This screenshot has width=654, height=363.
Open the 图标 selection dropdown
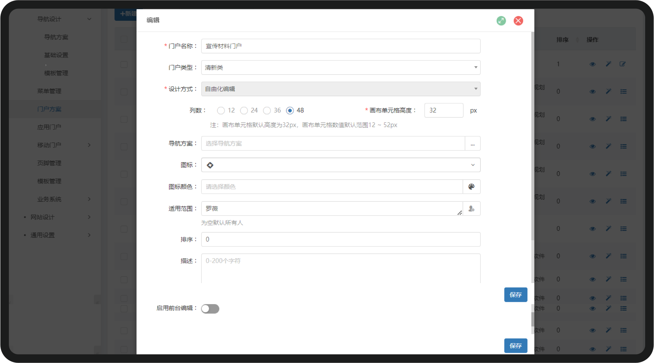pos(341,165)
